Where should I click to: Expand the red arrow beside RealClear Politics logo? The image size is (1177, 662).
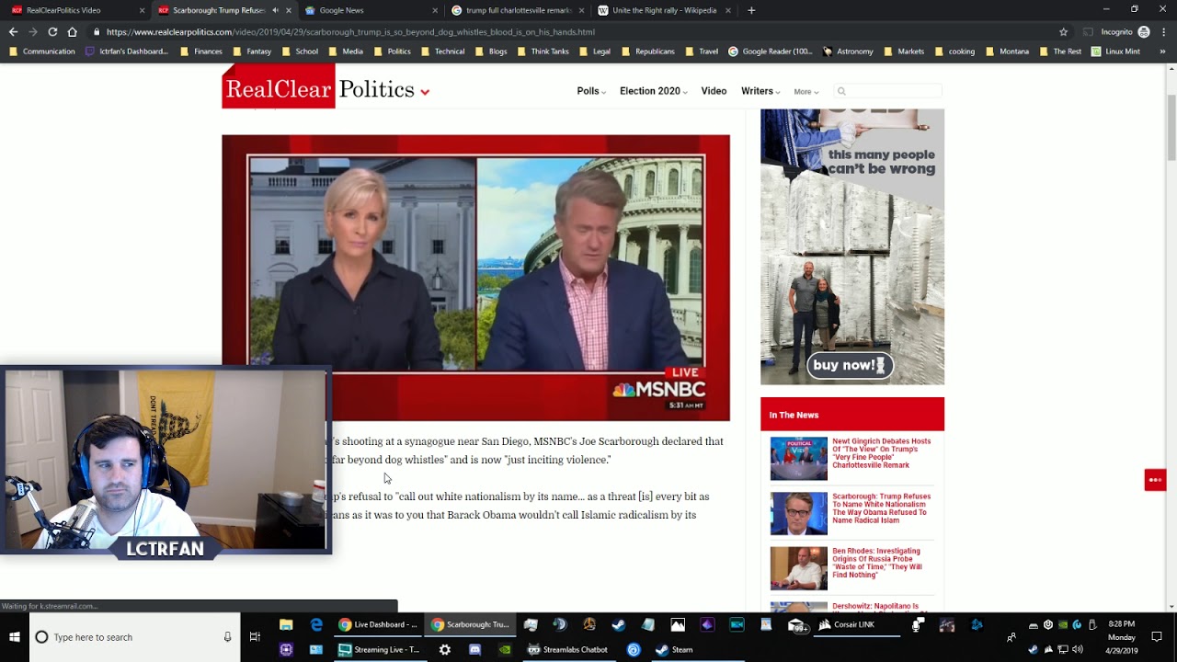click(x=425, y=92)
